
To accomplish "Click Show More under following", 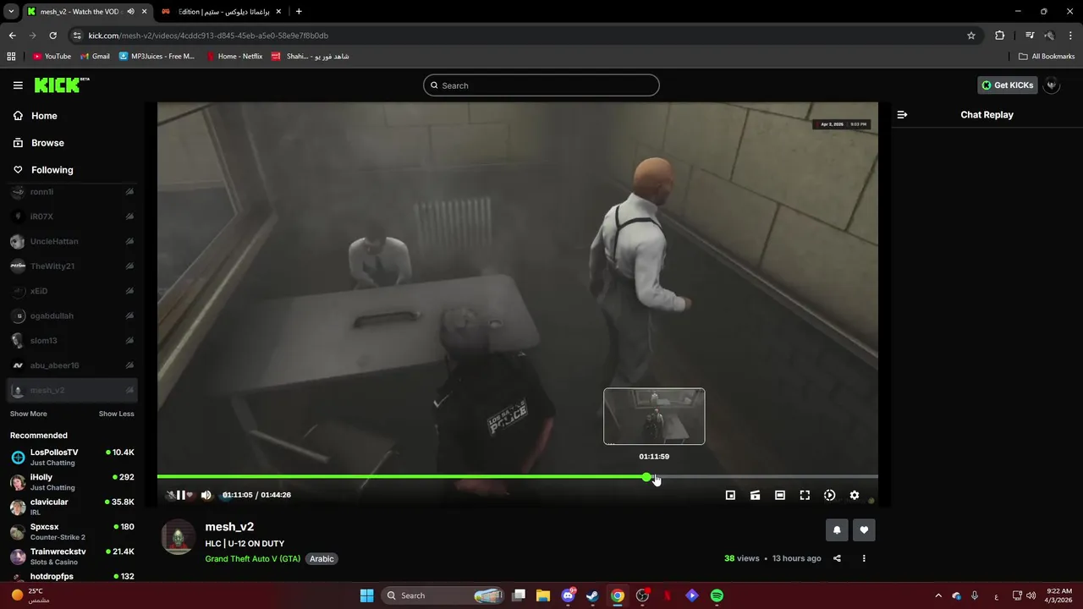I will (29, 414).
